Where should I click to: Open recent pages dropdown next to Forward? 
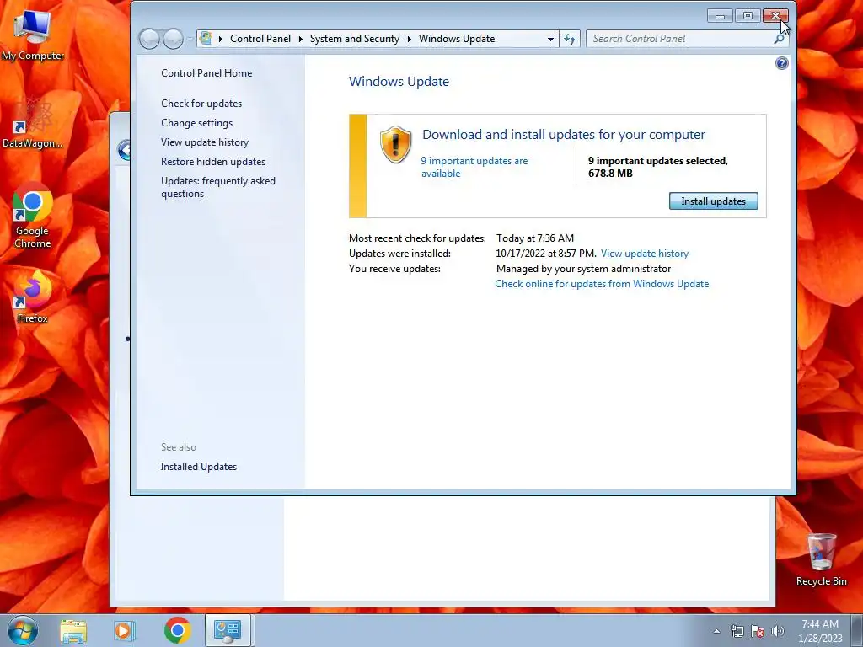(190, 39)
